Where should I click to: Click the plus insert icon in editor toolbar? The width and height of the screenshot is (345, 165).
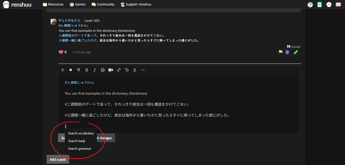click(x=63, y=70)
